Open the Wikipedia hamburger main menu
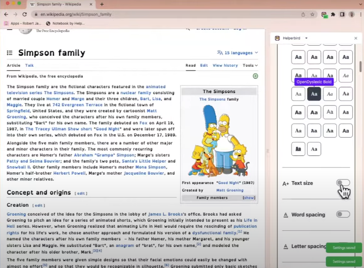 (9, 30)
